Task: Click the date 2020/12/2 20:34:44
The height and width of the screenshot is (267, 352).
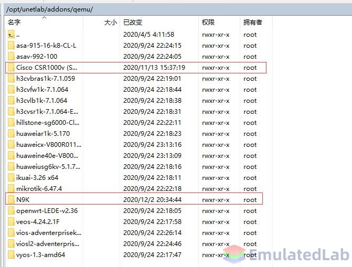Action: (152, 200)
